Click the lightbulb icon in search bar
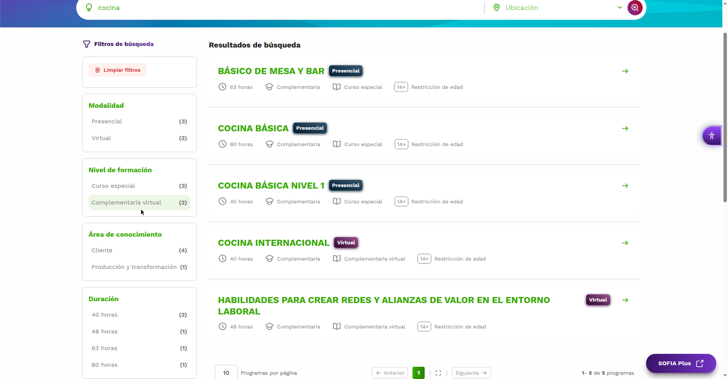Image resolution: width=728 pixels, height=379 pixels. coord(89,8)
